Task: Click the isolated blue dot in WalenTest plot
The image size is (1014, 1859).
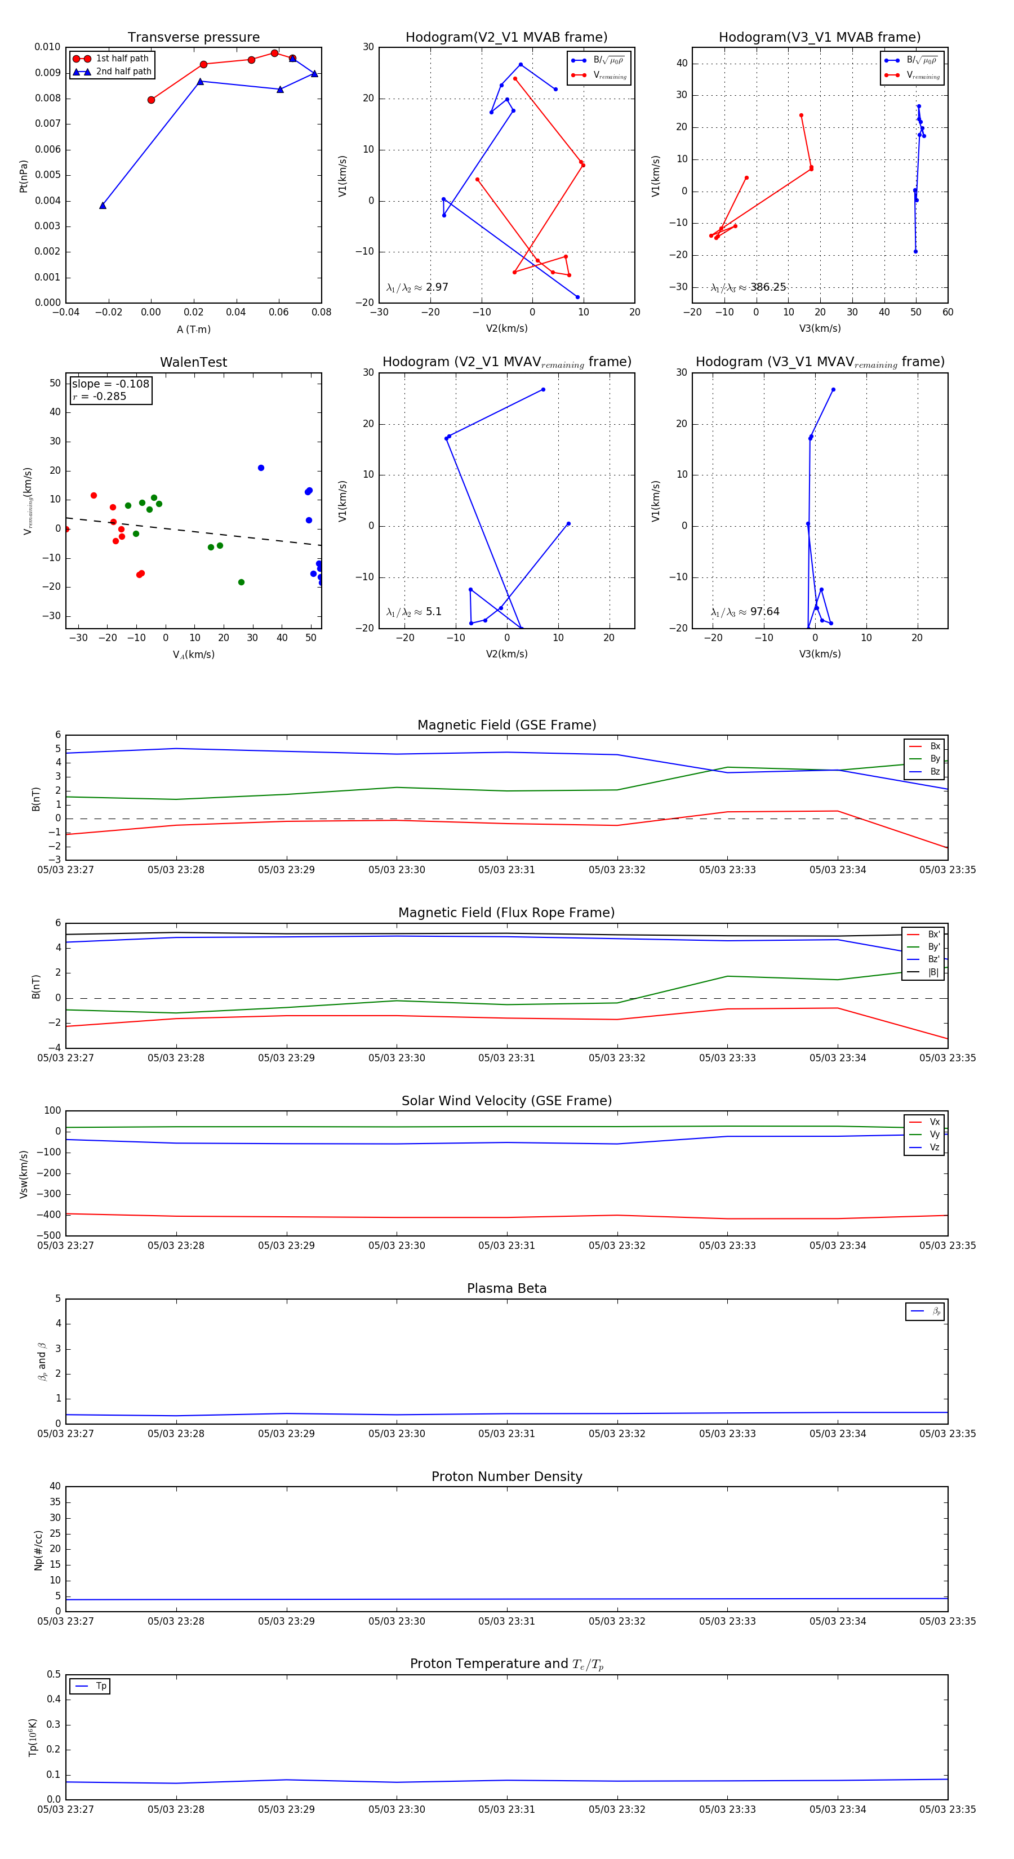Action: (261, 468)
